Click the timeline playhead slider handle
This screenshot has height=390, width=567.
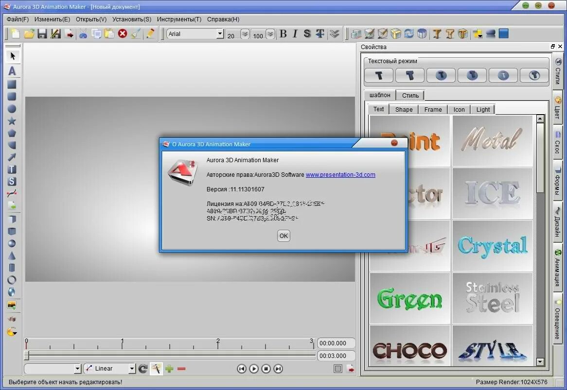[x=27, y=356]
